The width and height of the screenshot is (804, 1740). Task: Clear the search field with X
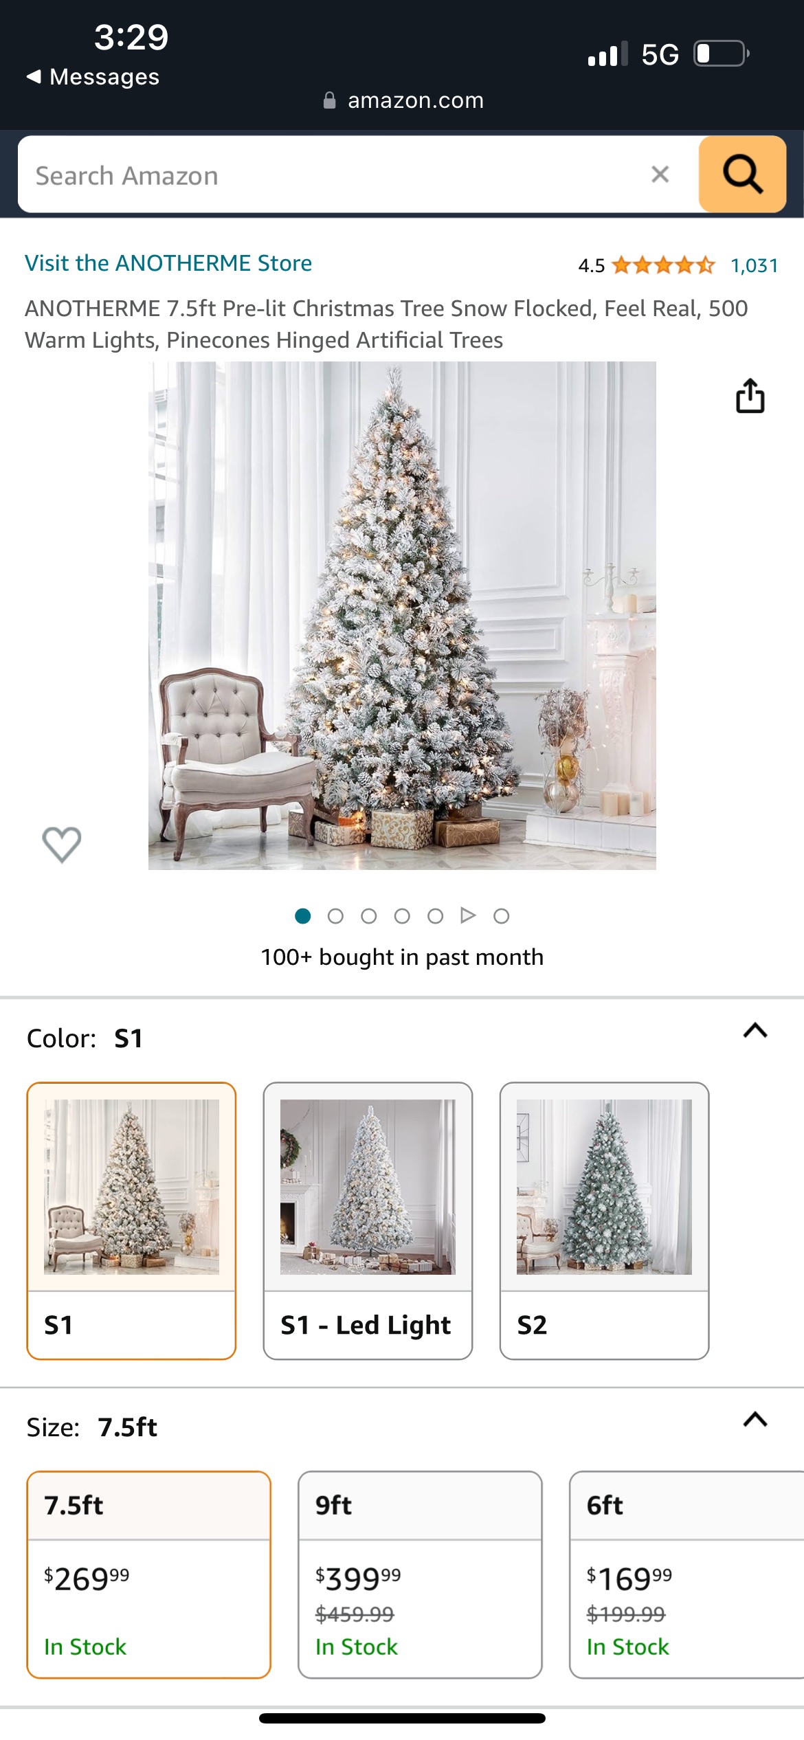click(660, 175)
